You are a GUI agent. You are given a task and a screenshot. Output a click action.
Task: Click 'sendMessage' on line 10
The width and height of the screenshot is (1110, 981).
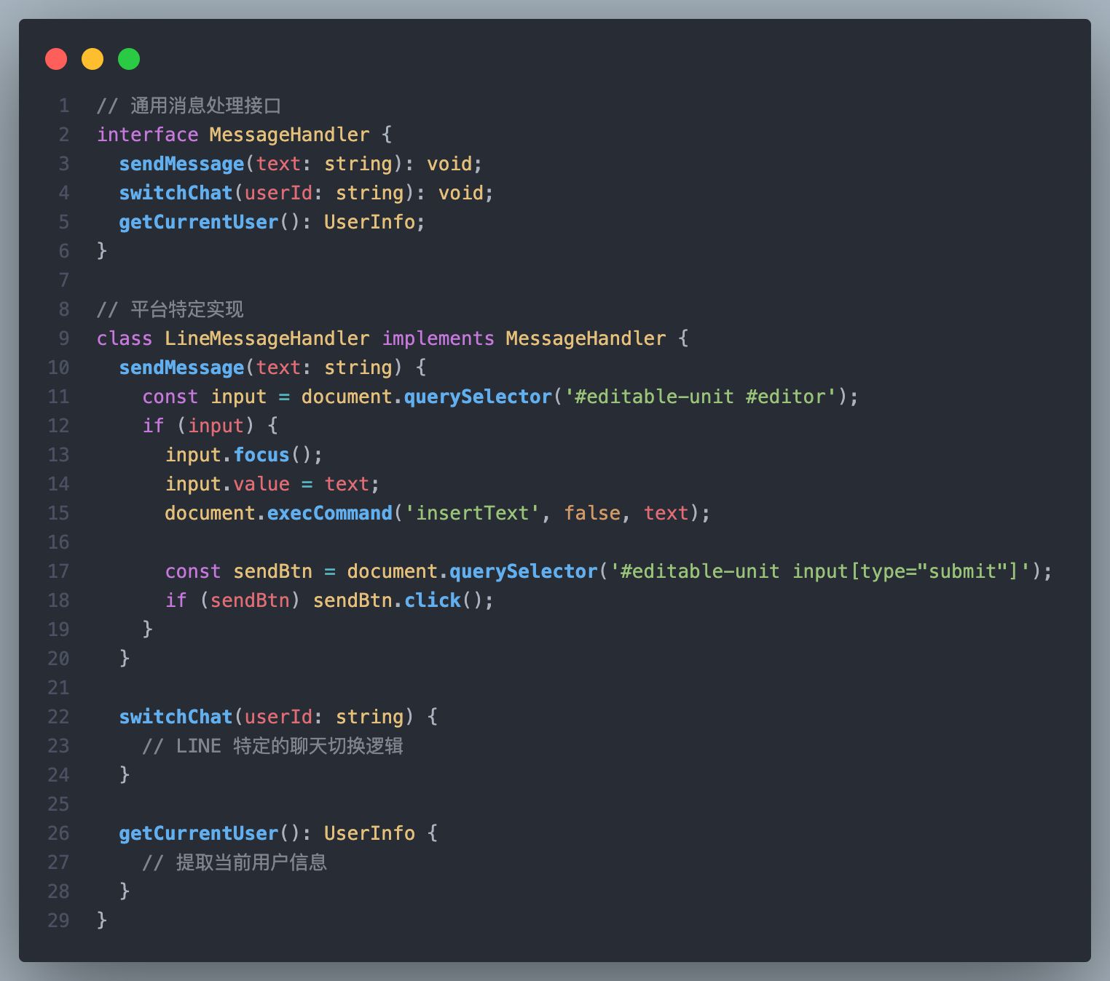click(x=182, y=368)
